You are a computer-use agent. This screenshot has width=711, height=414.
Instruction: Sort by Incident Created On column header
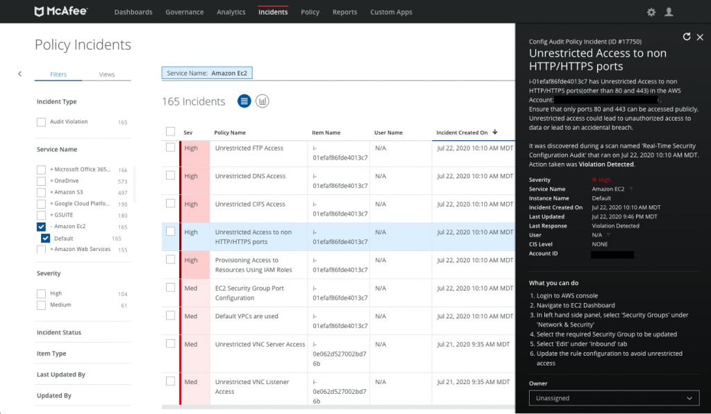pyautogui.click(x=462, y=132)
